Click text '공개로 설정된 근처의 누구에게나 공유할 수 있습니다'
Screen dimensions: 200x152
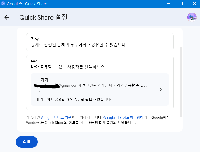coord(78,45)
